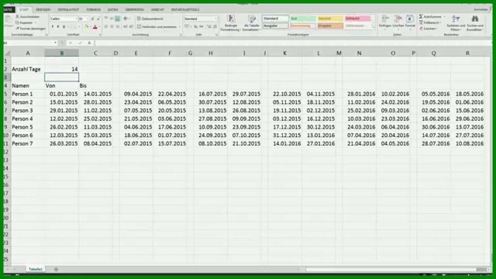Switch to the SEITENLAYOUT ribbon tab
The height and width of the screenshot is (279, 496).
pos(69,10)
